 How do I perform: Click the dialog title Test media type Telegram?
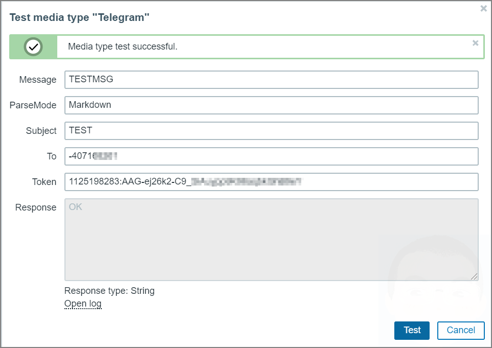pos(79,17)
